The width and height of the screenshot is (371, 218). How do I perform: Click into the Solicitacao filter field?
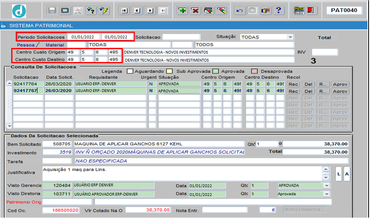point(181,37)
